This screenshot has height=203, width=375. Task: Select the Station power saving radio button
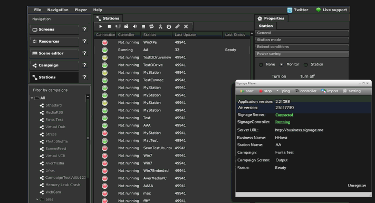306,64
